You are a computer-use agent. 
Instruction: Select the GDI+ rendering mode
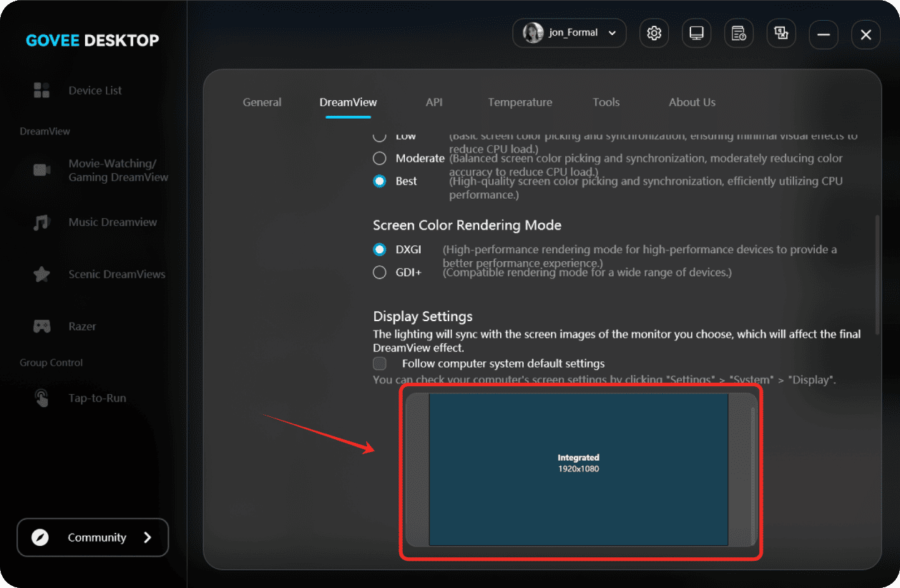(x=380, y=272)
